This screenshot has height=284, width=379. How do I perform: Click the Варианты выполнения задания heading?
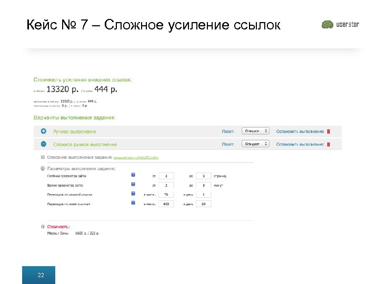coord(75,118)
